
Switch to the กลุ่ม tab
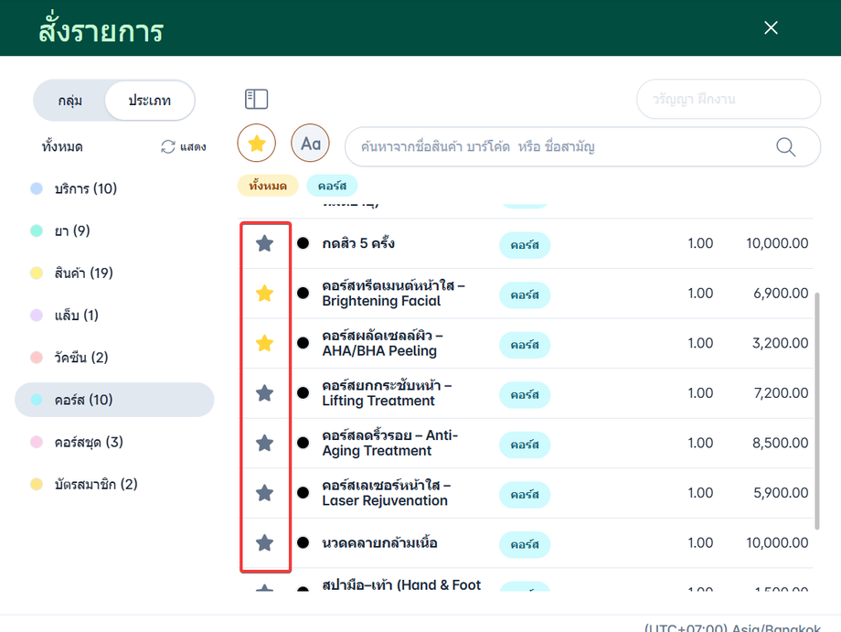[69, 101]
